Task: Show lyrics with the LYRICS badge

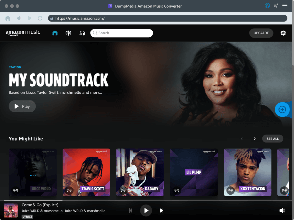Action: point(27,217)
